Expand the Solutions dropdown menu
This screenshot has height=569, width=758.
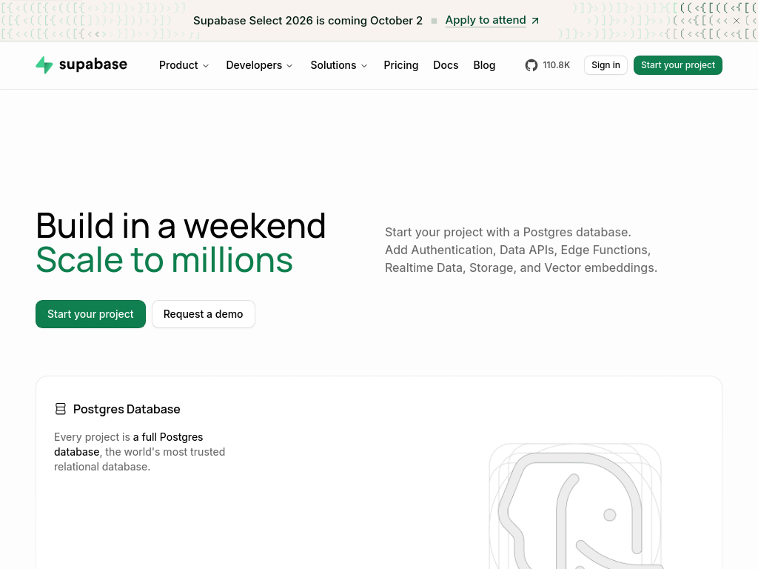pyautogui.click(x=339, y=65)
